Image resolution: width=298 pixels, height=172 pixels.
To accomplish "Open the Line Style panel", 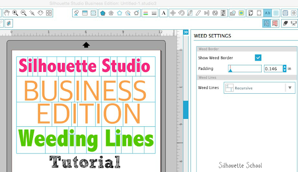I will tap(154, 13).
